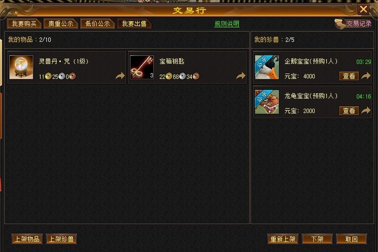Screen dimensions: 378x252
Task: Open 交易记录 scroll icon
Action: [x=340, y=24]
